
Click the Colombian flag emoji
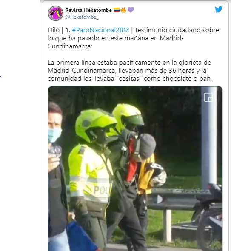pyautogui.click(x=117, y=10)
